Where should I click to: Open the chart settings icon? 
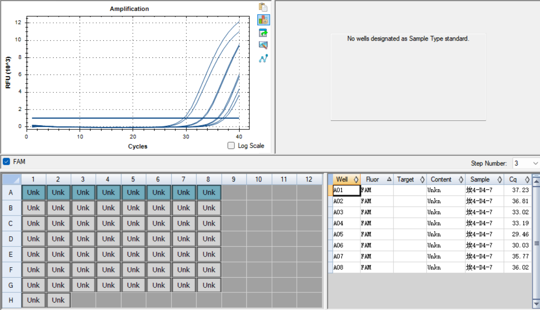[264, 20]
